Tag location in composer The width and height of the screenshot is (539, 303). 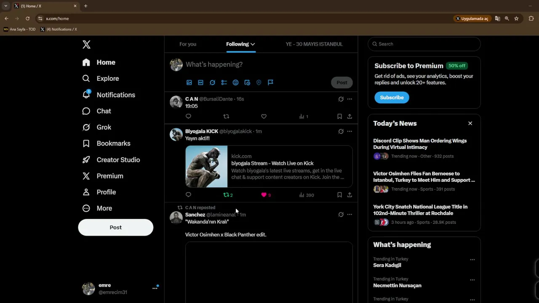coord(259,82)
